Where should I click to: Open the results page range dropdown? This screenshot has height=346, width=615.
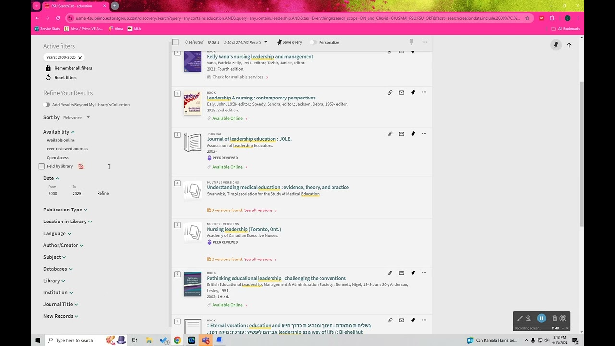click(246, 42)
